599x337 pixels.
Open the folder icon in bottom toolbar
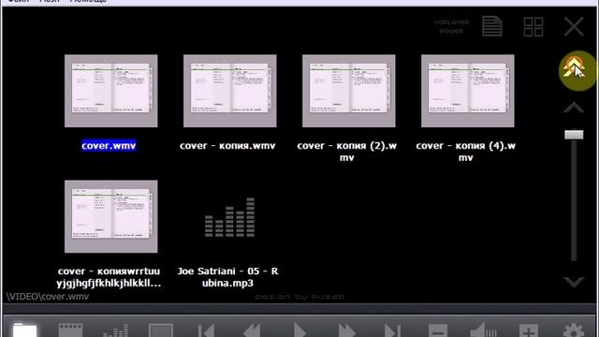25,330
